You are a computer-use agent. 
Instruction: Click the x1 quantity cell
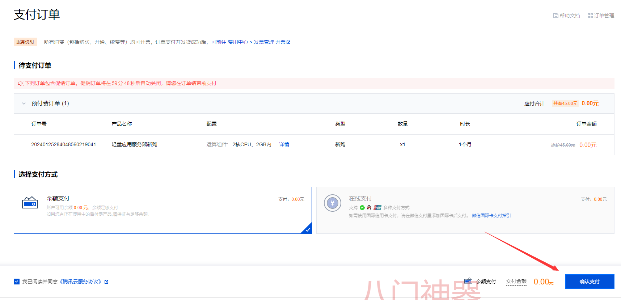click(x=402, y=144)
